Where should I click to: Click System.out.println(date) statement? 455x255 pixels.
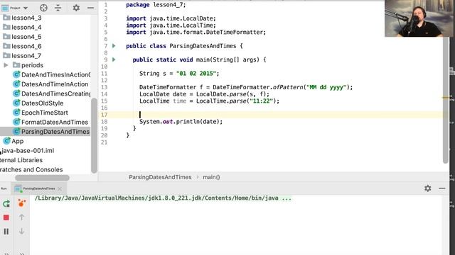pyautogui.click(x=181, y=122)
